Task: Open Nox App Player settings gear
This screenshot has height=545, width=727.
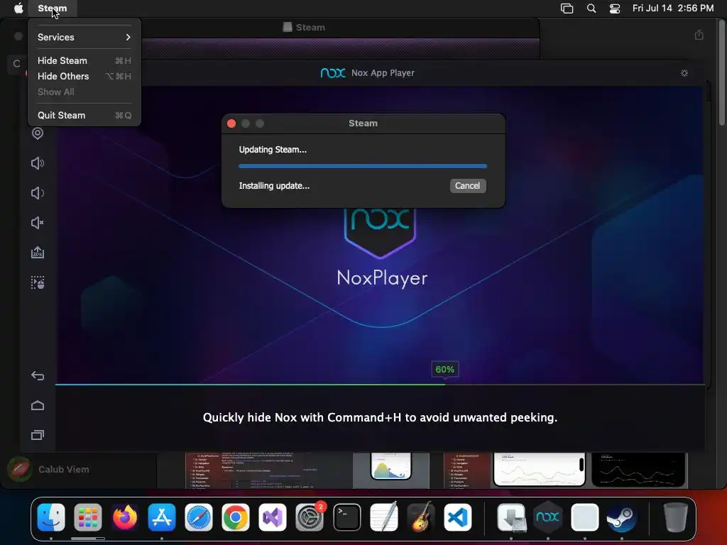Action: tap(684, 73)
